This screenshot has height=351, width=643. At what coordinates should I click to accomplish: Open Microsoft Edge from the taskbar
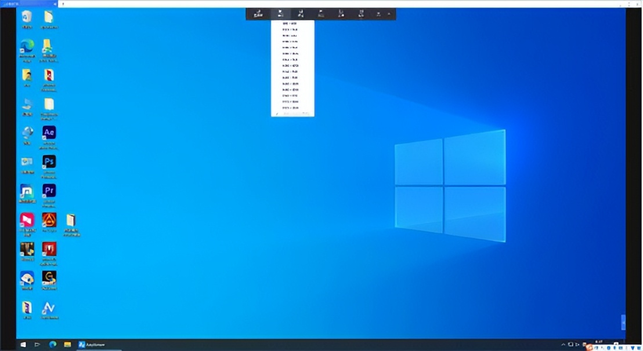(52, 345)
